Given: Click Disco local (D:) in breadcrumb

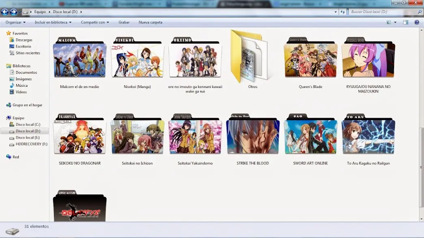Looking at the screenshot, I should coord(65,12).
